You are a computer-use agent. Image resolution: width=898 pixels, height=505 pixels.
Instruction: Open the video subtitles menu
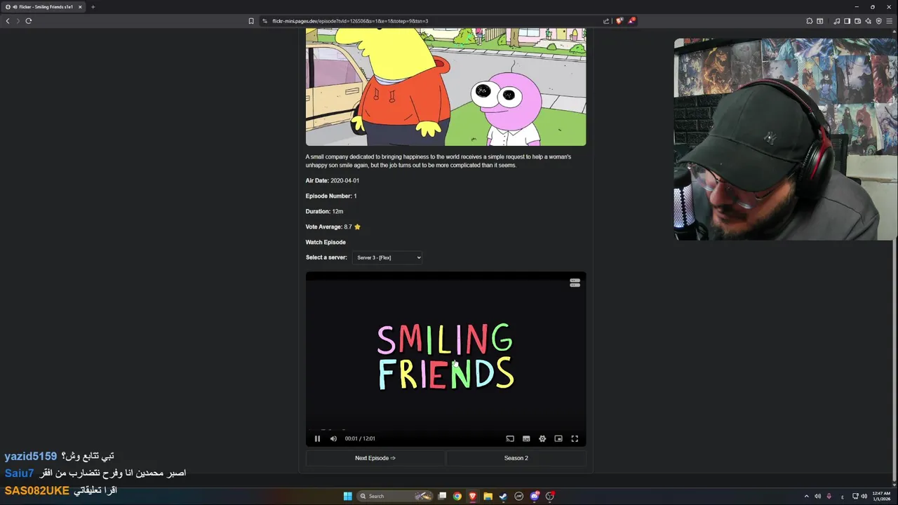(526, 438)
